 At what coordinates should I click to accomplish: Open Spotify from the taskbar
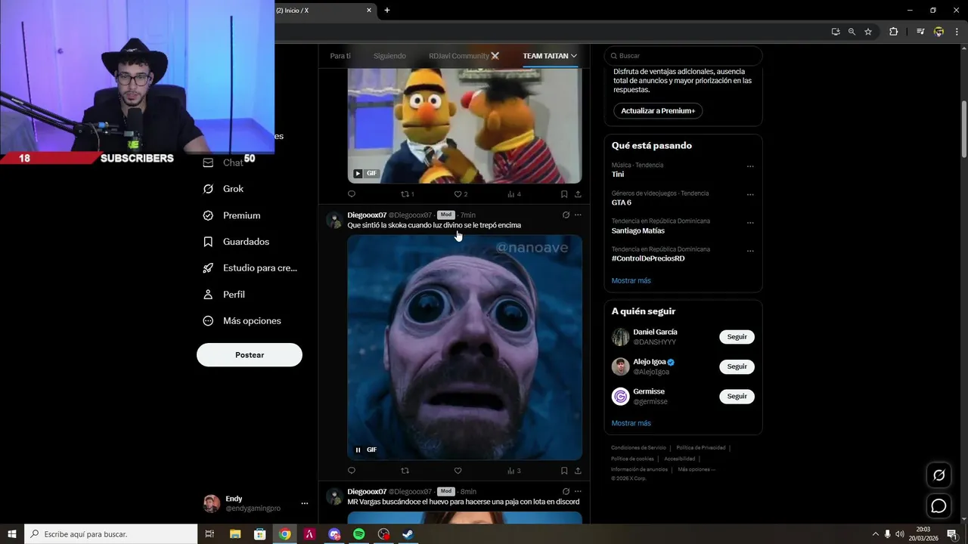coord(359,534)
